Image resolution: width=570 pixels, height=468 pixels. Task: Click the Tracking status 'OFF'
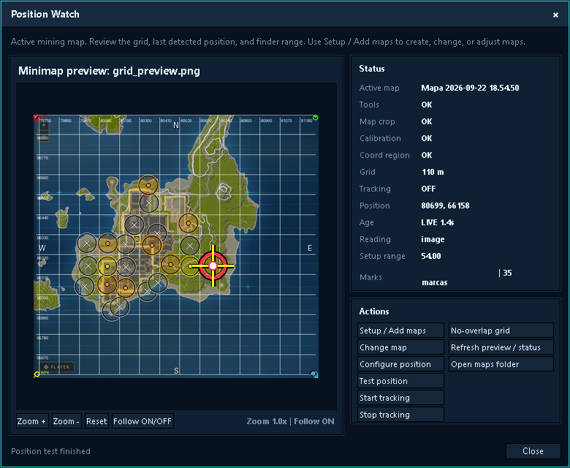tap(428, 189)
